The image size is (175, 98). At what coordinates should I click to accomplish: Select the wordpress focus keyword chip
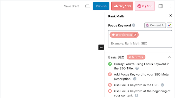pos(124,35)
